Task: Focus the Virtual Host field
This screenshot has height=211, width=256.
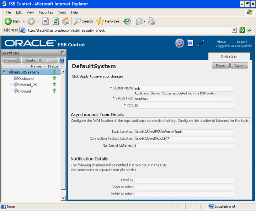Action: pos(184,98)
